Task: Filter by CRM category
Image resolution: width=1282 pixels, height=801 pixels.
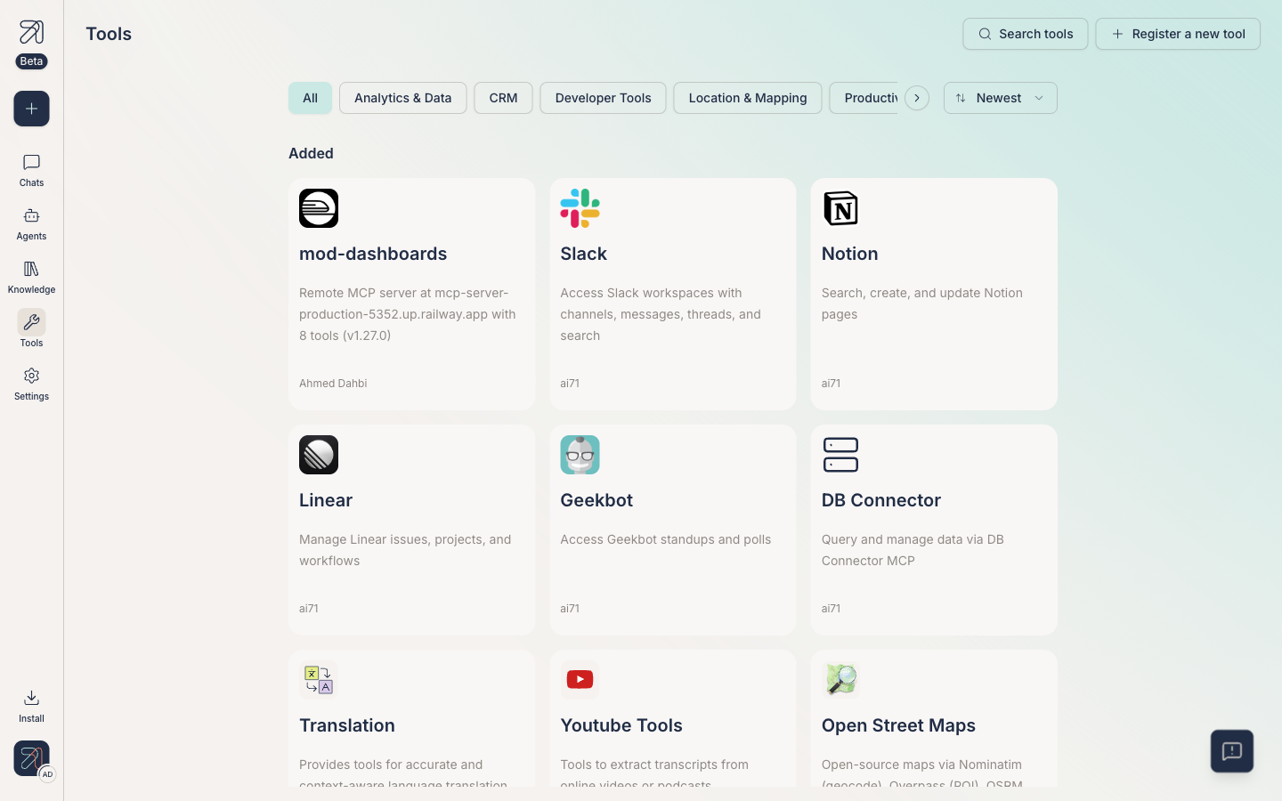Action: tap(503, 98)
